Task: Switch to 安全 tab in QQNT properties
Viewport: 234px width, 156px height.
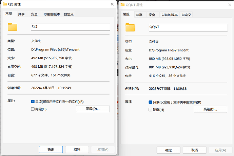Action: tap(152, 15)
